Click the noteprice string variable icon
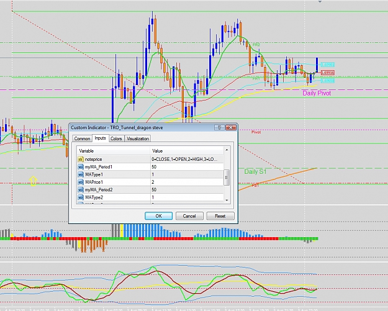Viewport: 388px width, 311px height. [81, 160]
